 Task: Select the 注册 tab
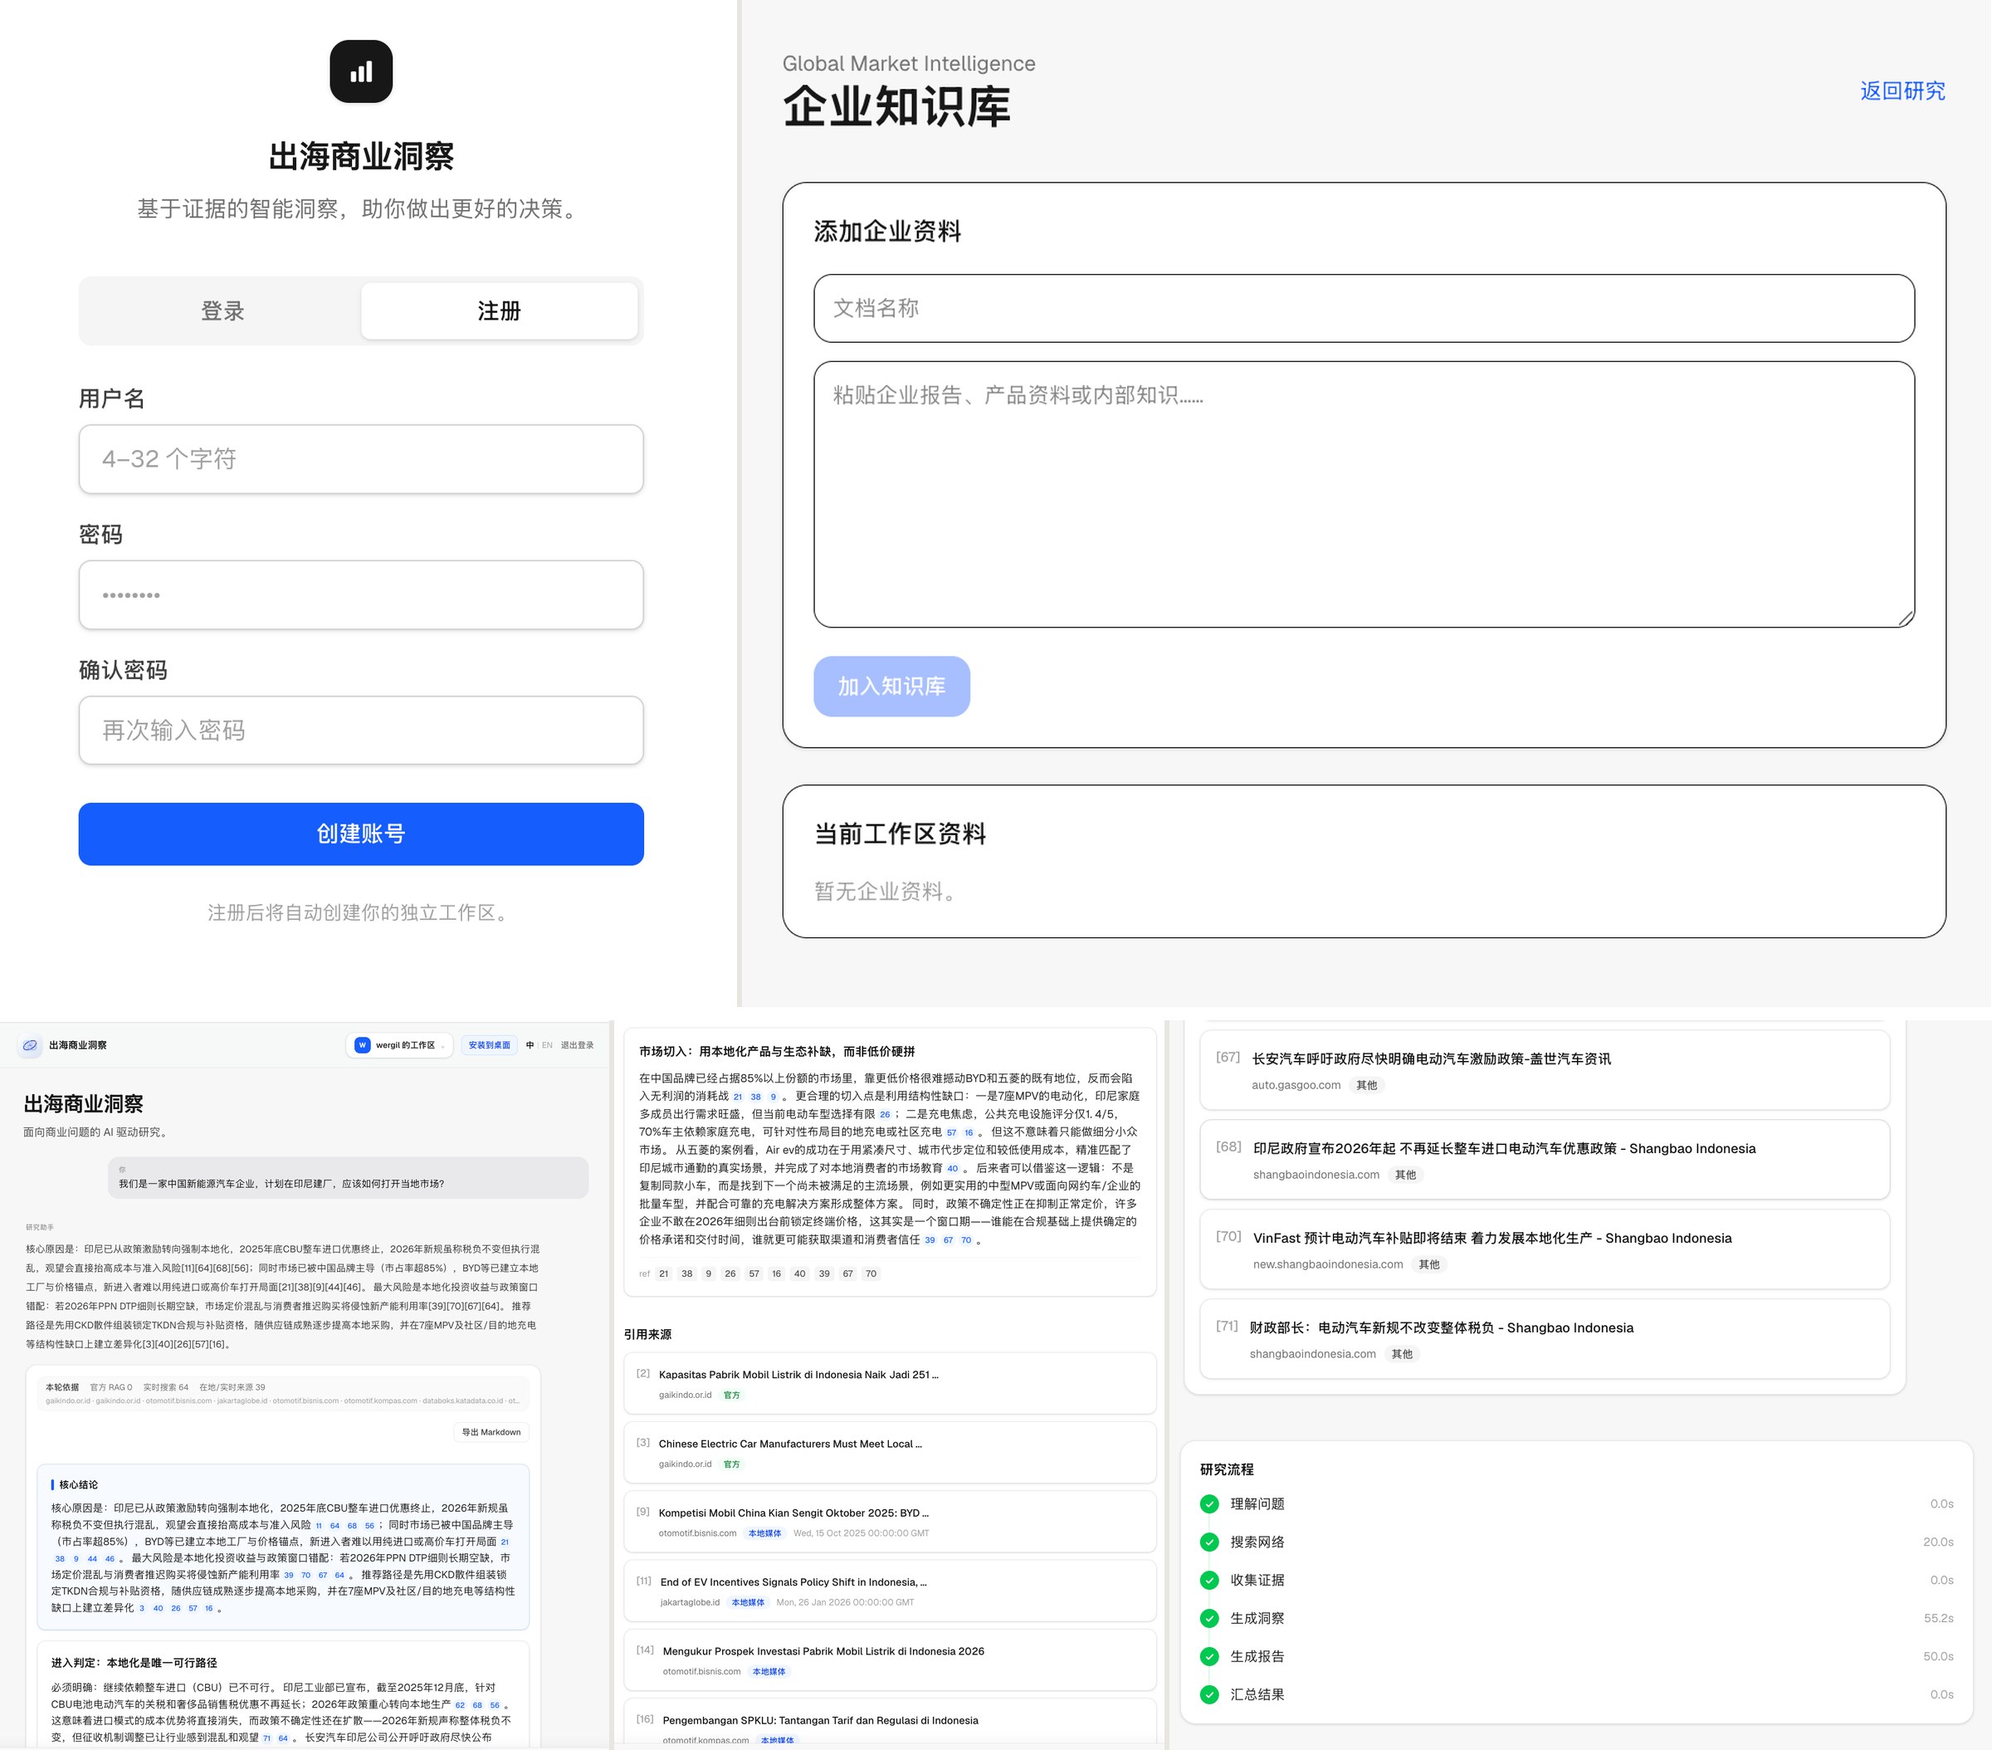[x=499, y=311]
